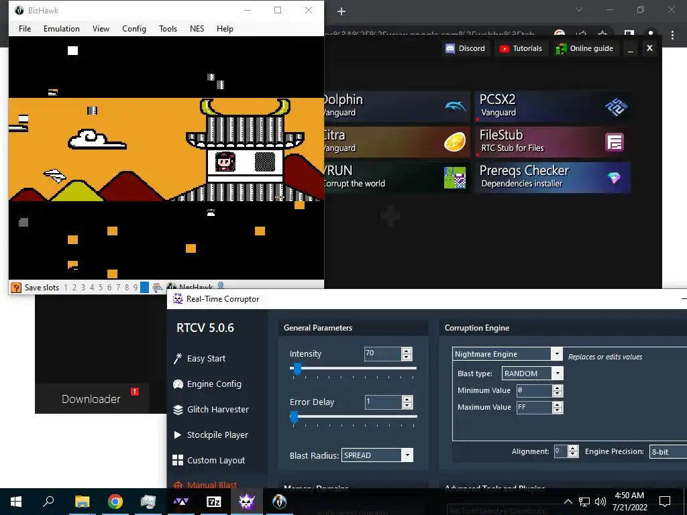Open the Engine Precision 8-bit dropdown
The height and width of the screenshot is (515, 687).
[x=668, y=451]
